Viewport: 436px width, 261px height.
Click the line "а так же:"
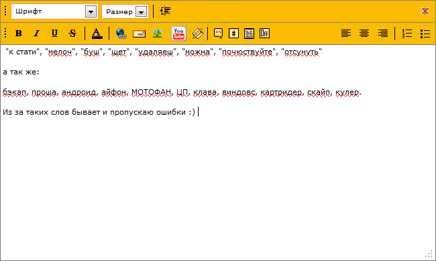21,72
